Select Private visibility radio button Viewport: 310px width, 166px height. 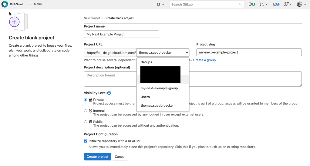[x=86, y=100]
